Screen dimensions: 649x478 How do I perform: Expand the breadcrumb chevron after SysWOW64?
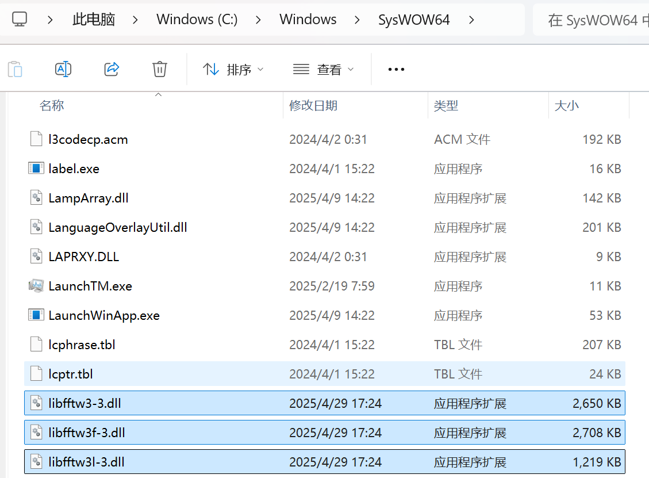(x=471, y=18)
